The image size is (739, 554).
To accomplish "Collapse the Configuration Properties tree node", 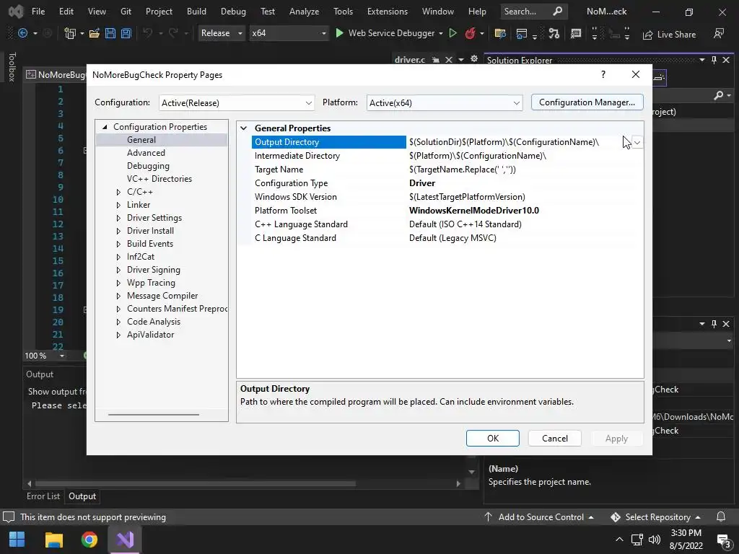I will point(105,127).
